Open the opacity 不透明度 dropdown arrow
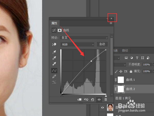The height and width of the screenshot is (116, 154). pos(153,65)
